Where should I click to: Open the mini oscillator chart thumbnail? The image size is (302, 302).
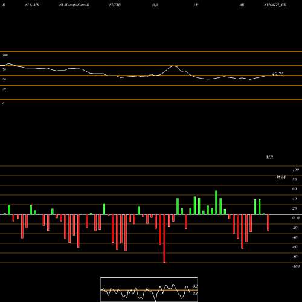(149, 289)
